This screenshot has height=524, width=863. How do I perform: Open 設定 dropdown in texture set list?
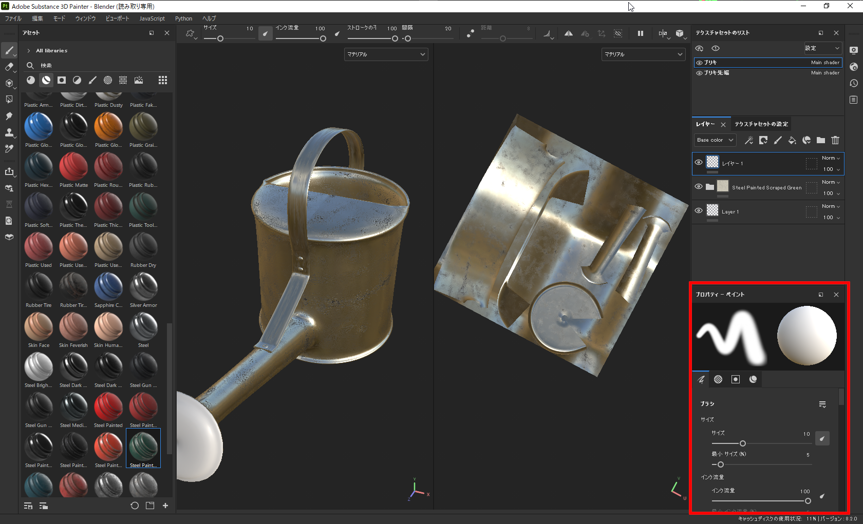(822, 48)
